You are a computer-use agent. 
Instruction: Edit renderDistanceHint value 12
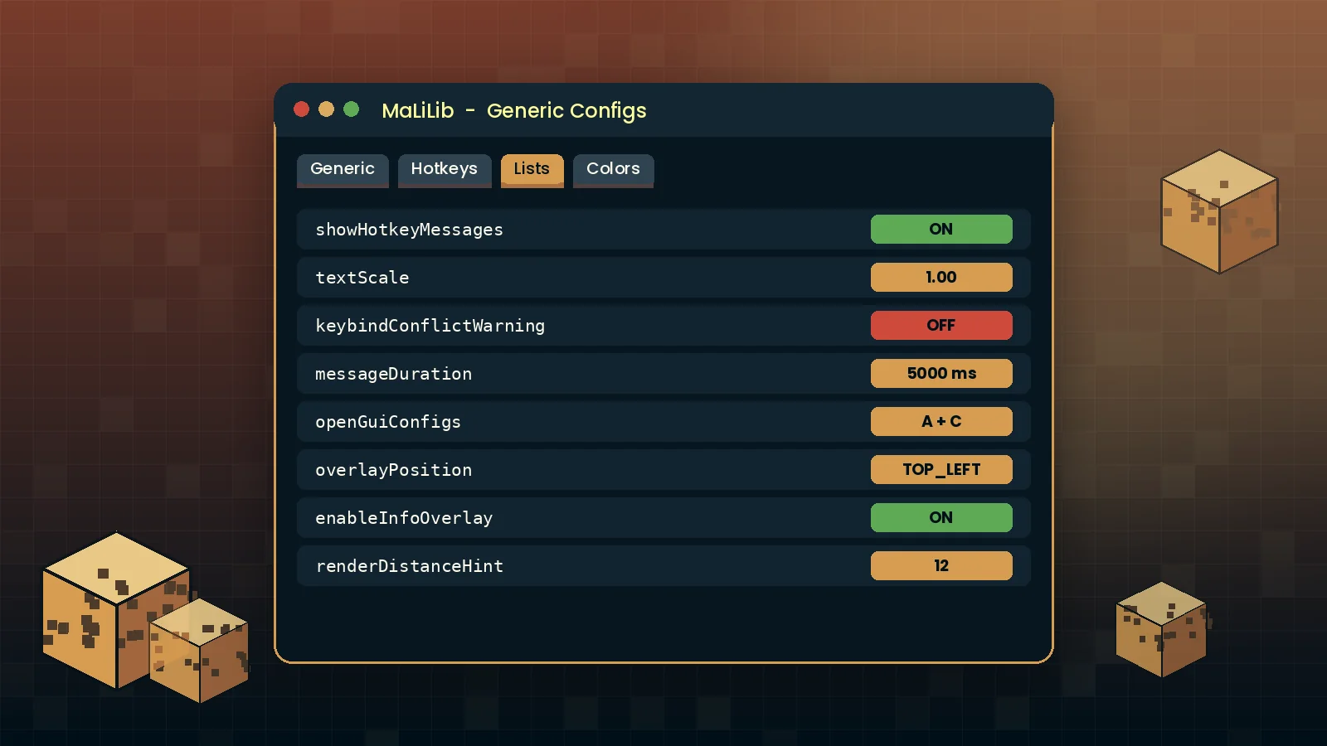coord(941,566)
